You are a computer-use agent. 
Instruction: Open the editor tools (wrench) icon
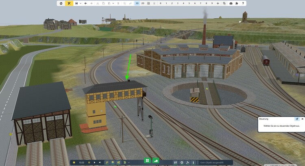69,3
